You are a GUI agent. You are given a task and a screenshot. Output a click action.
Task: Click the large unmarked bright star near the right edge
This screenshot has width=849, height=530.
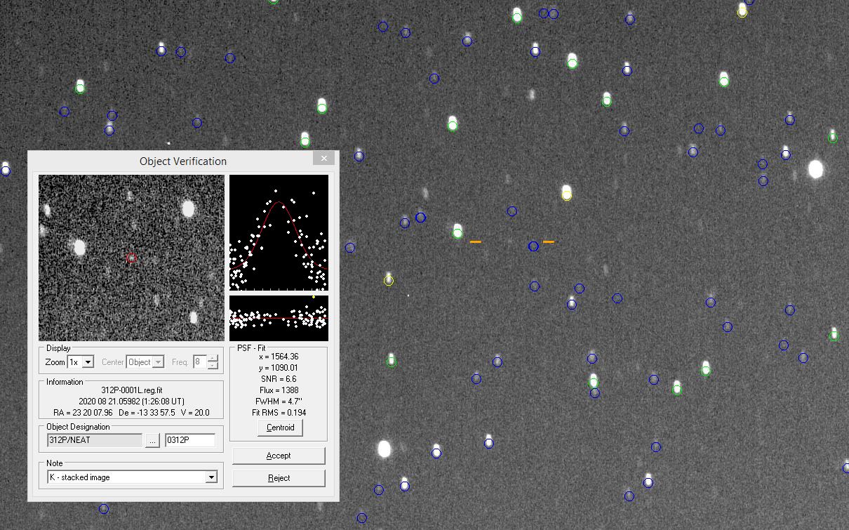[x=815, y=169]
